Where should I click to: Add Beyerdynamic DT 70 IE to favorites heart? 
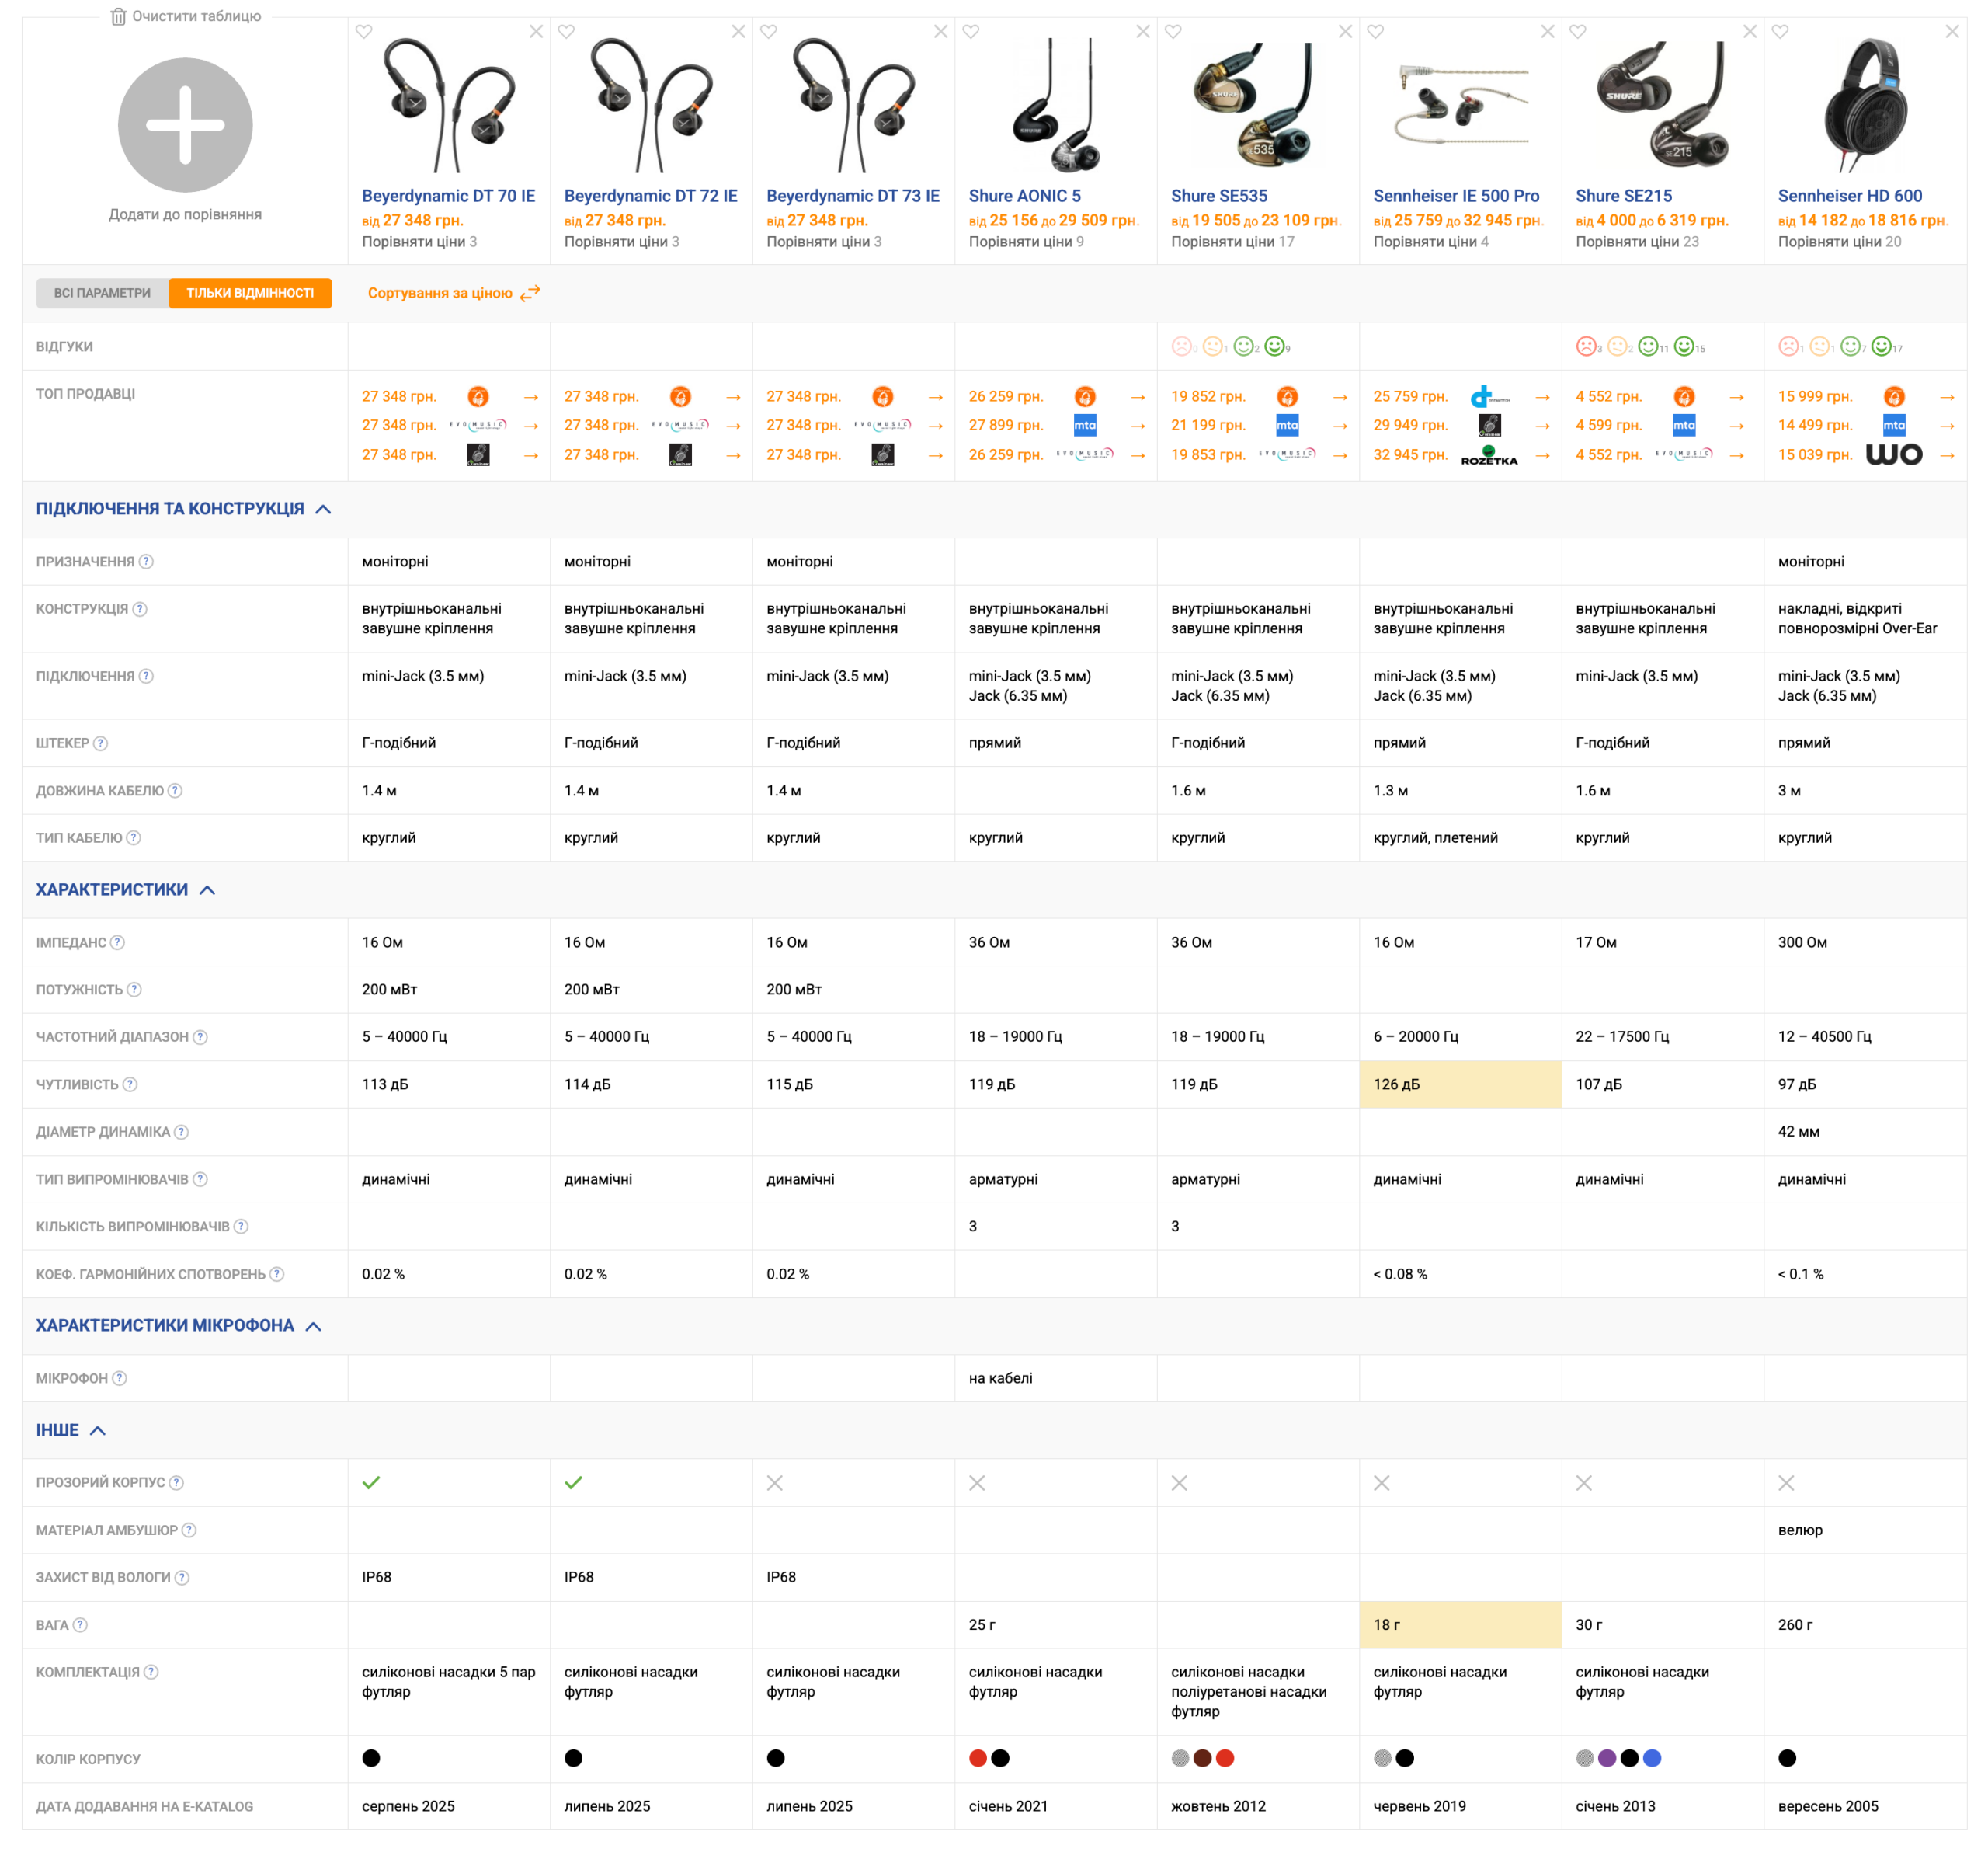pyautogui.click(x=364, y=32)
